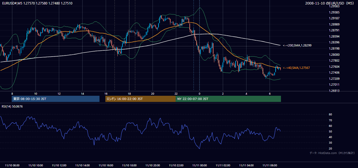
Task: Click the 1.27604 price axis label
Action: (x=334, y=67)
